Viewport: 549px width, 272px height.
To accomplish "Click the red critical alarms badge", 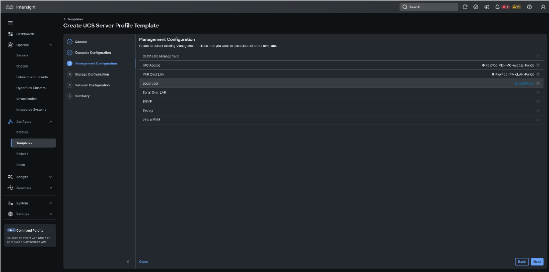I will (x=506, y=7).
